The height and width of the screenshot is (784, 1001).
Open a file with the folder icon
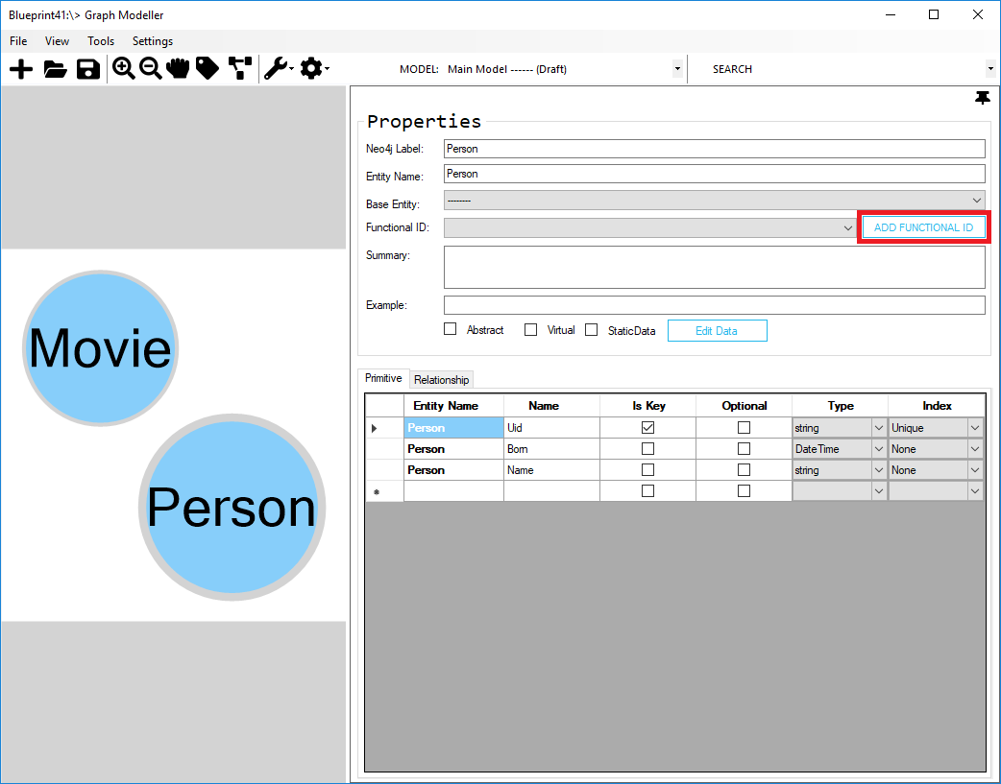pyautogui.click(x=56, y=69)
